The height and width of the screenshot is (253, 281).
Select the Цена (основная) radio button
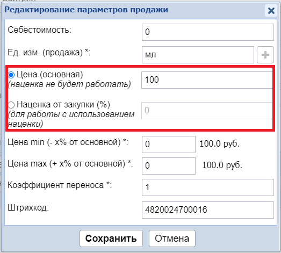click(11, 75)
